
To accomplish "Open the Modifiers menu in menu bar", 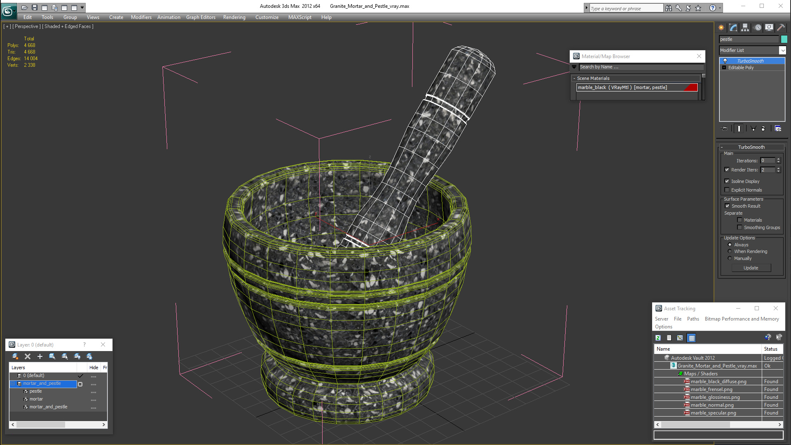I will (x=141, y=17).
